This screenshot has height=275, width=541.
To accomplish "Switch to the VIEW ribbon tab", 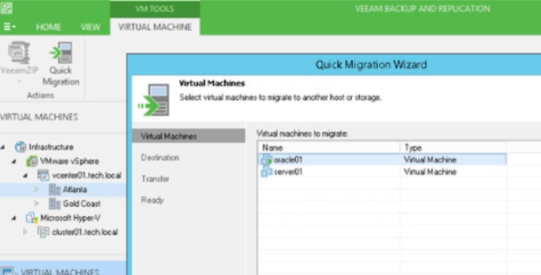I will (90, 27).
